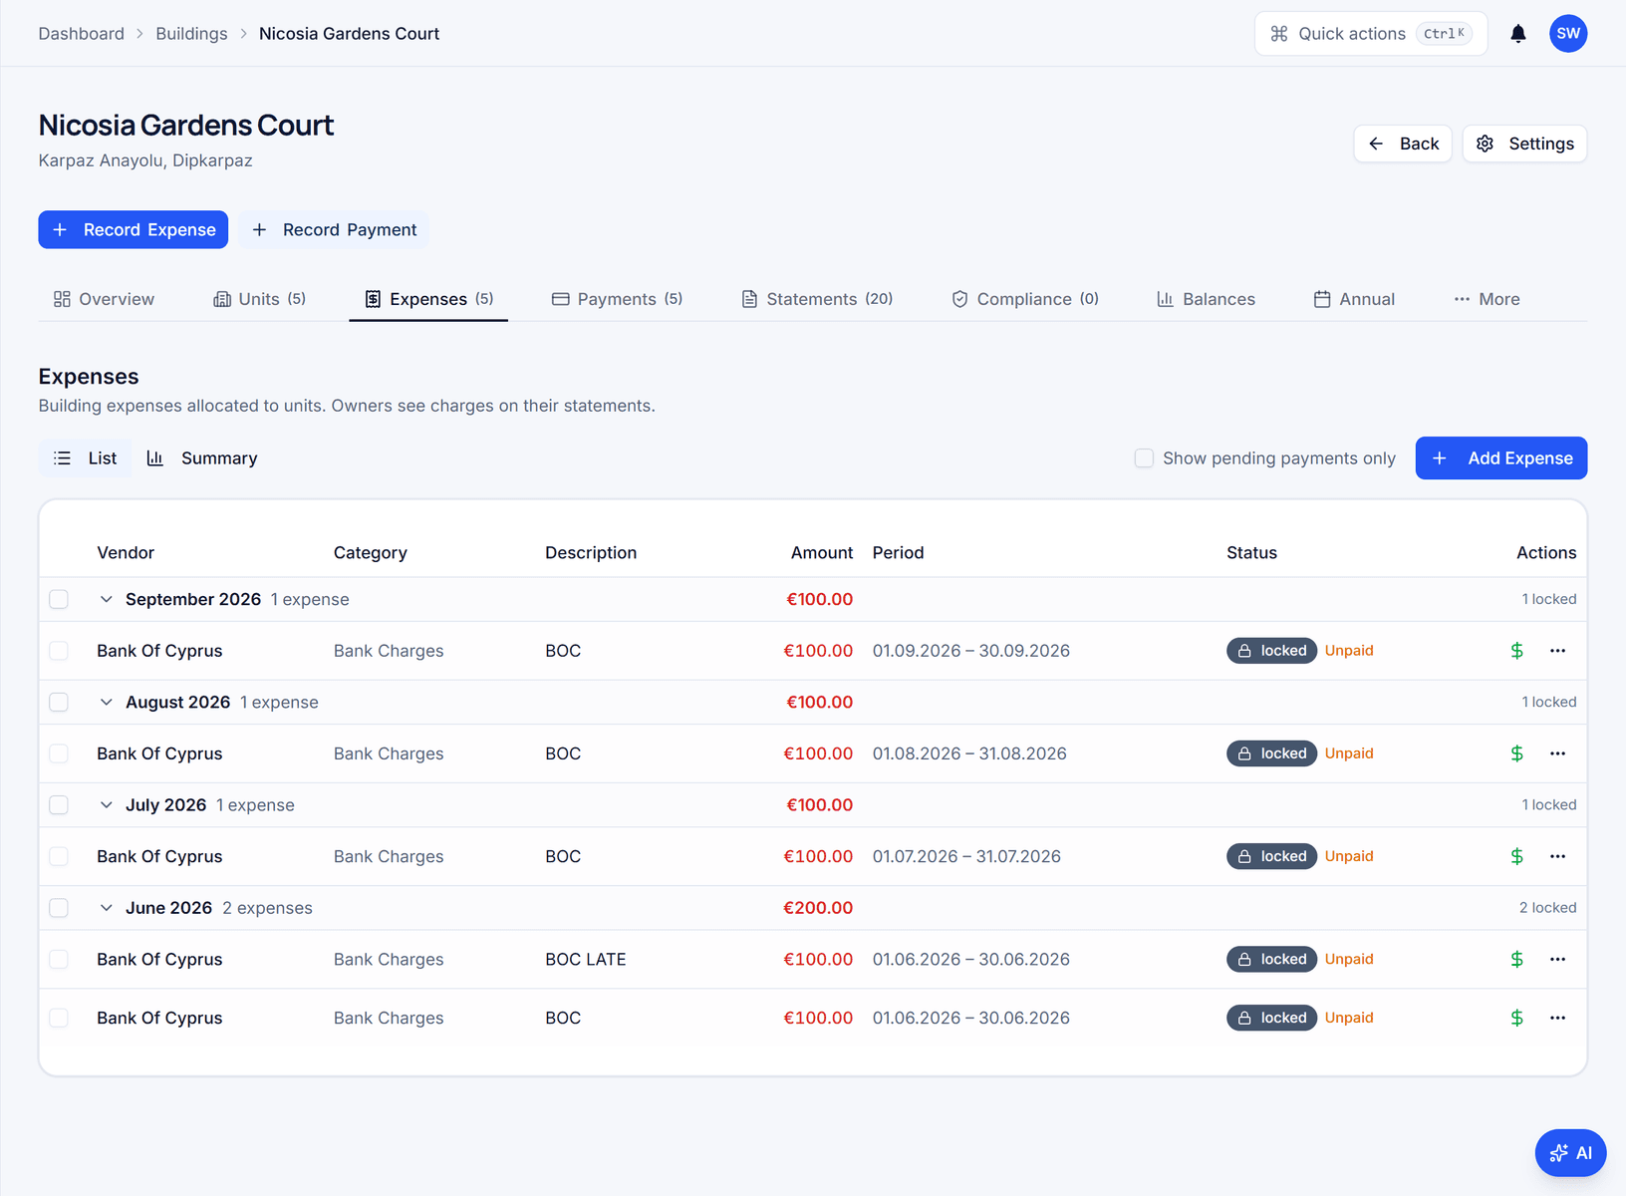1626x1196 pixels.
Task: Collapse the July 2026 group chevron
Action: (x=107, y=804)
